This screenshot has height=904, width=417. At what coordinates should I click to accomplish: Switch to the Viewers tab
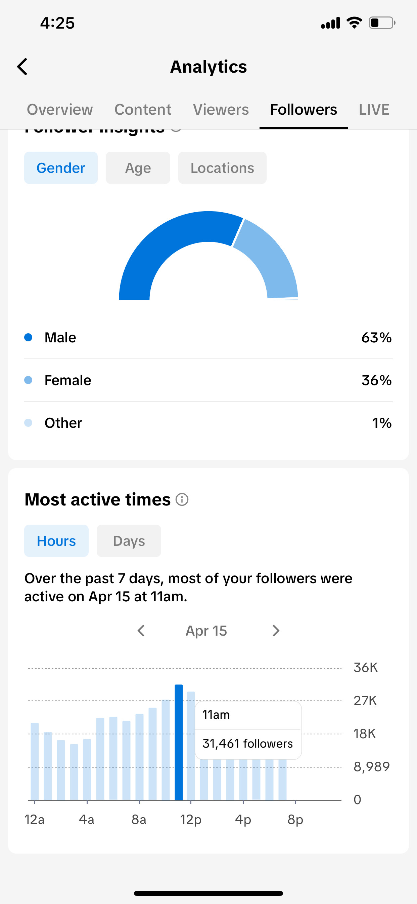point(221,110)
